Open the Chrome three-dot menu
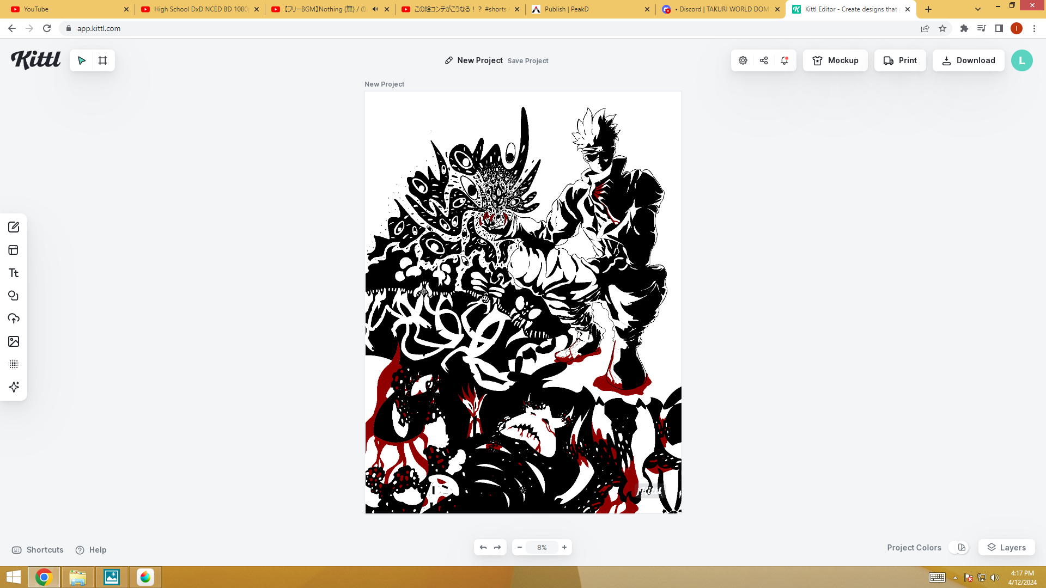 [x=1034, y=28]
